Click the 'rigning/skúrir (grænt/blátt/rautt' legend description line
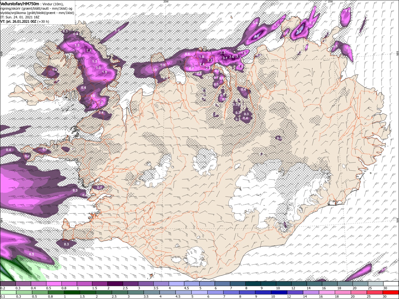 point(36,8)
